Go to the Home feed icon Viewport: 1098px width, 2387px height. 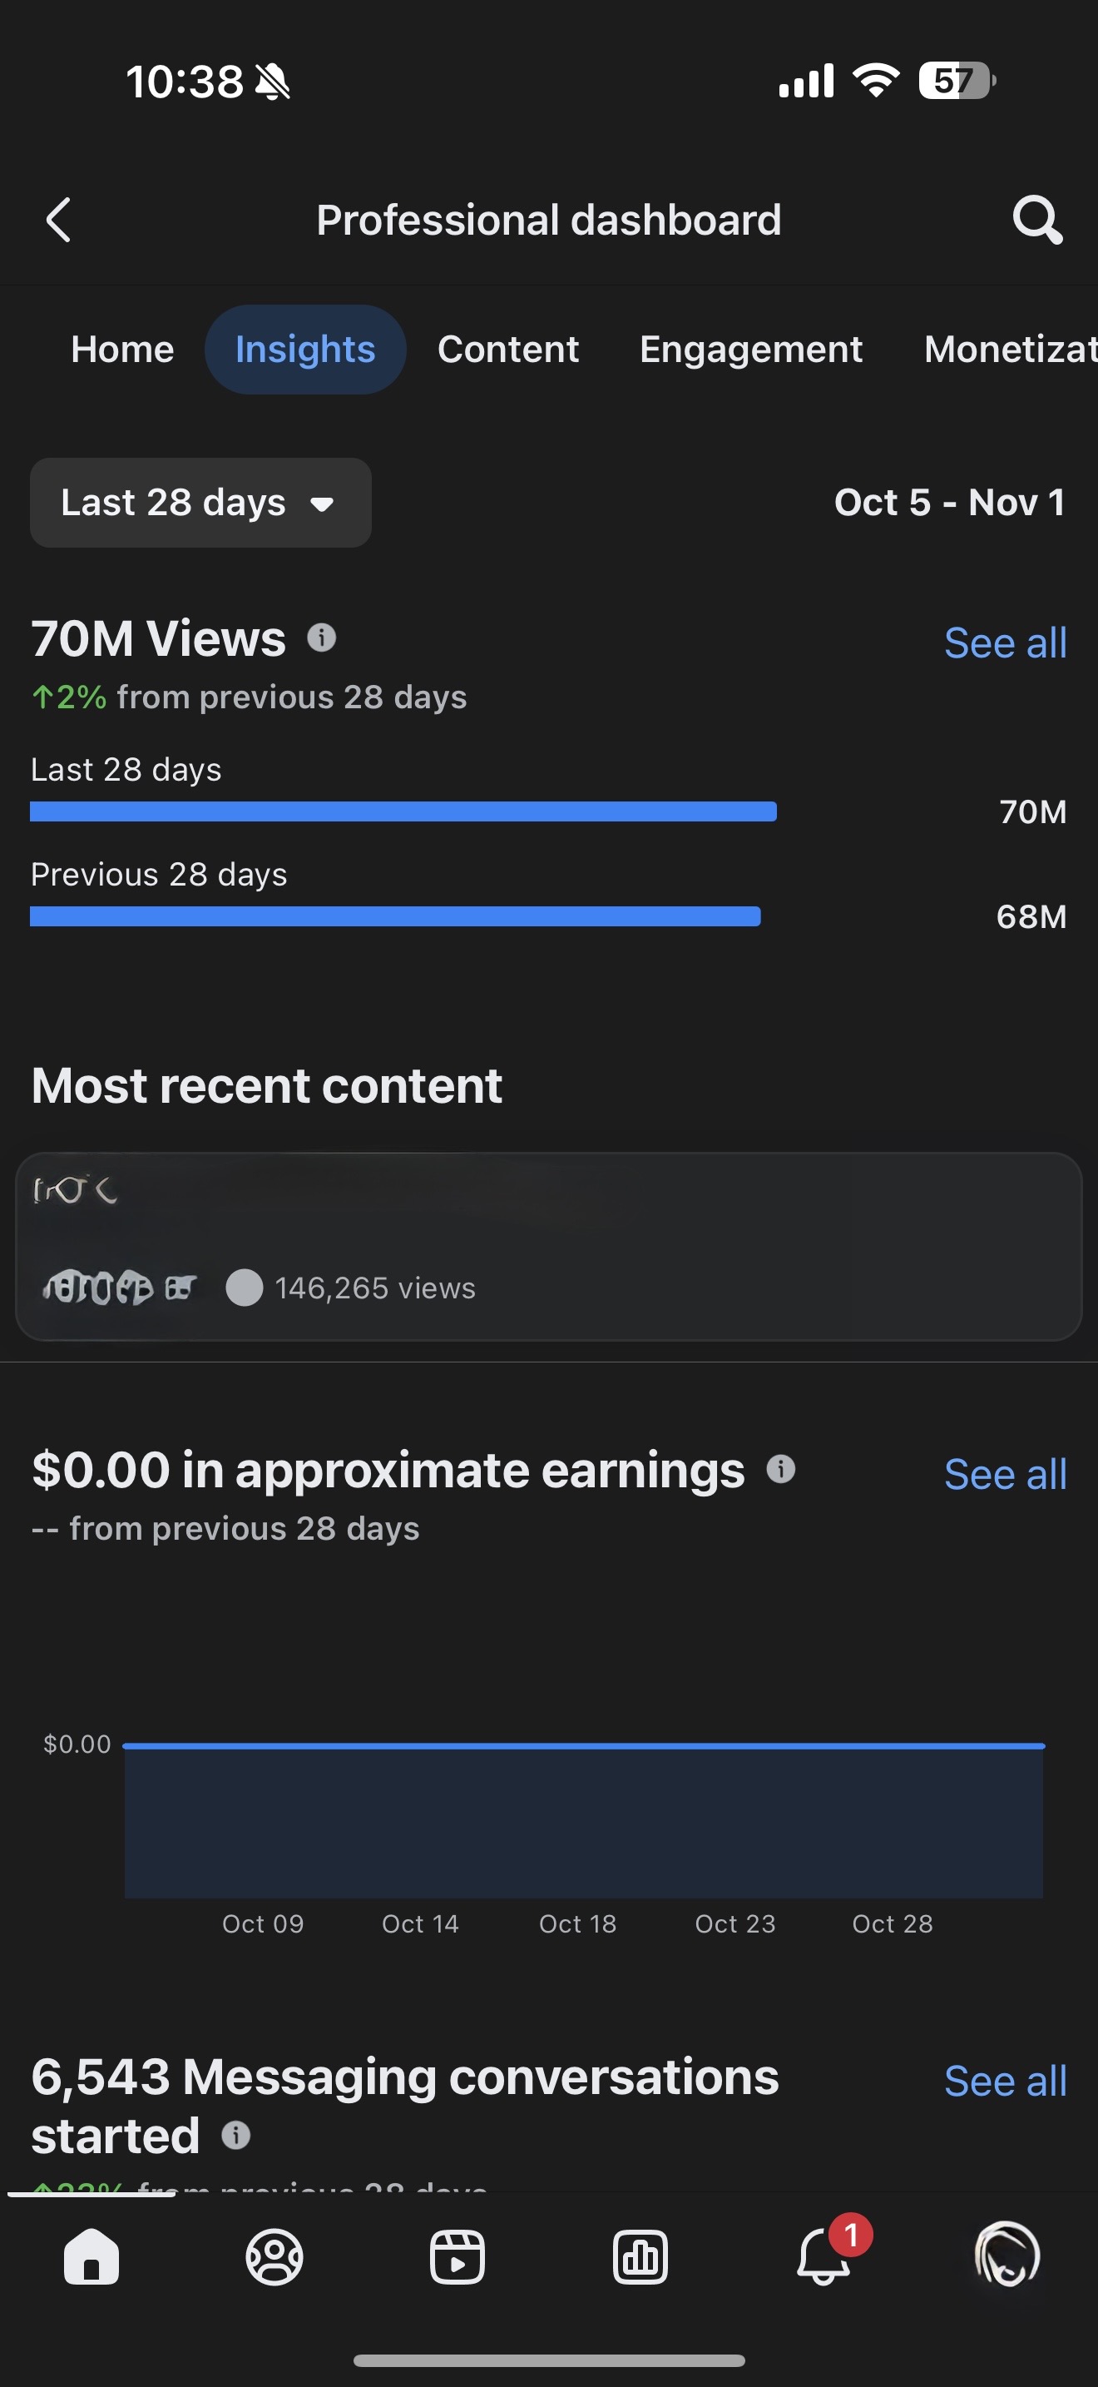point(91,2256)
